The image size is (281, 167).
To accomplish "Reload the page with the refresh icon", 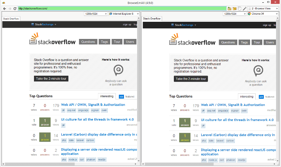I will [x=15, y=9].
